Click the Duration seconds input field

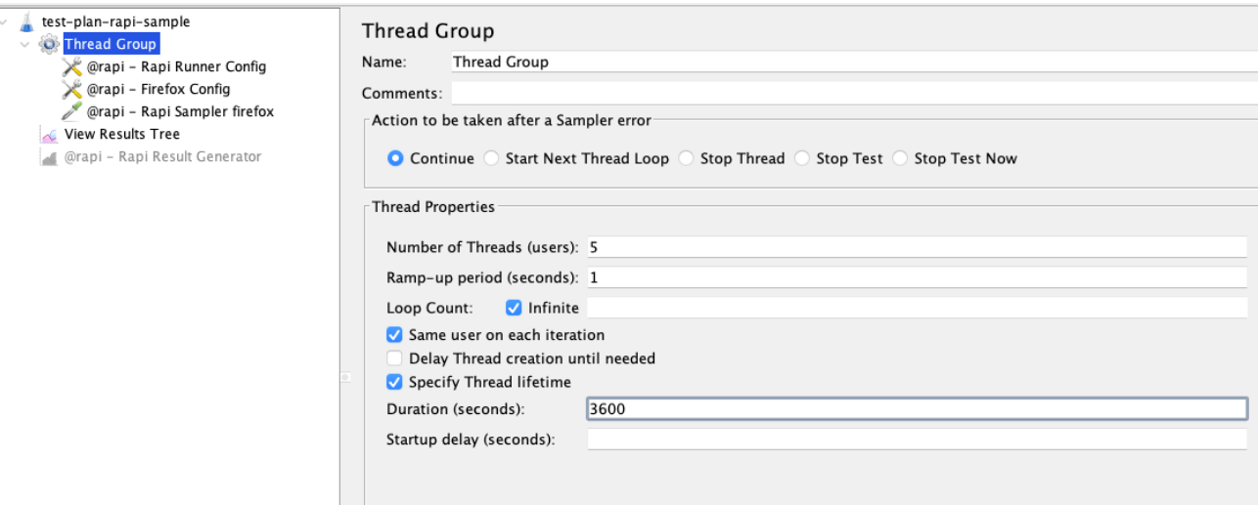tap(917, 409)
